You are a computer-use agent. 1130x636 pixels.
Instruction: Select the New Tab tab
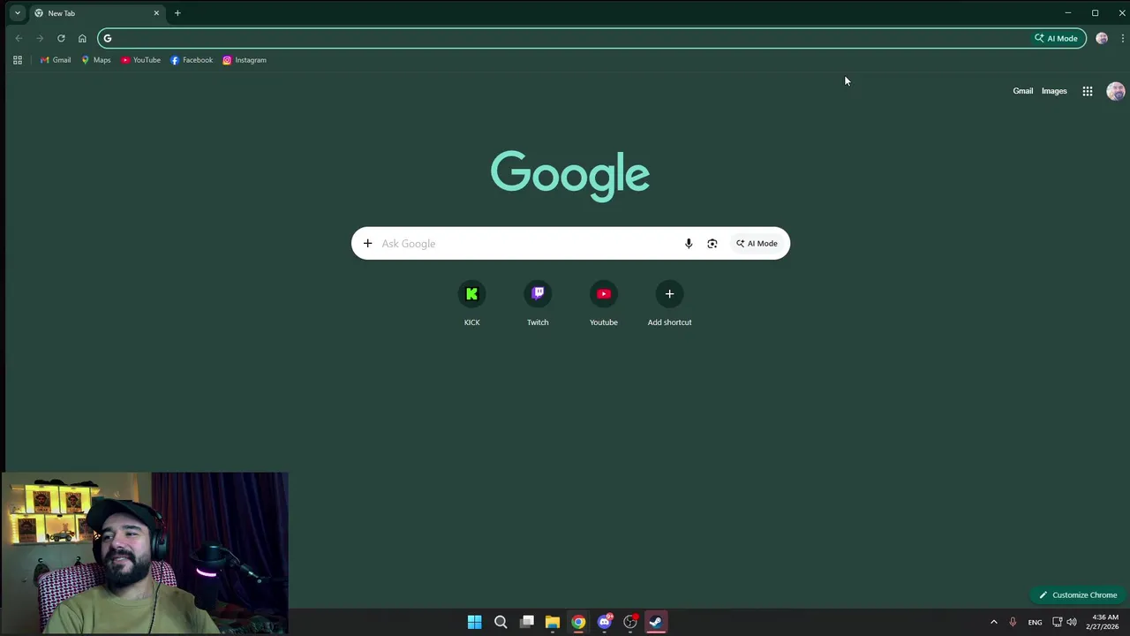(x=97, y=13)
